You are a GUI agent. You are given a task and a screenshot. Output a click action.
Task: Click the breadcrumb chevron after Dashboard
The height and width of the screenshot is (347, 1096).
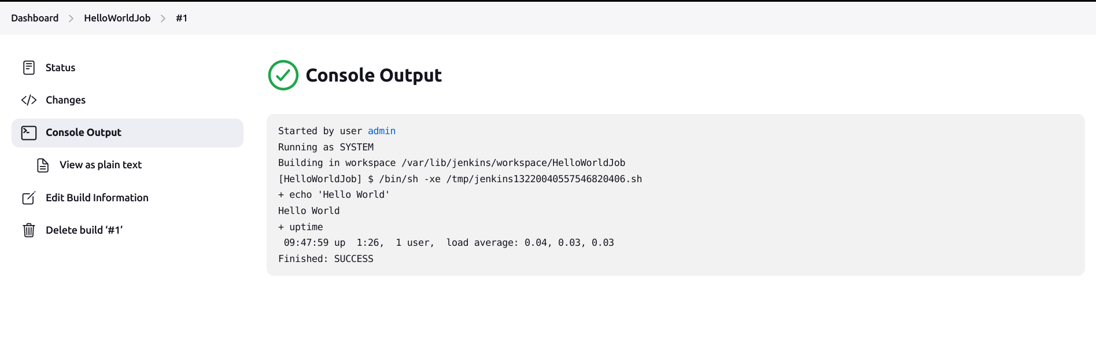[x=70, y=18]
